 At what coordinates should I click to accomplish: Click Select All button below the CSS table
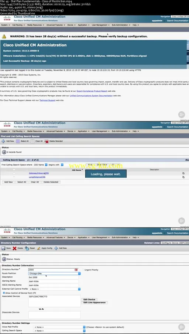click(22, 182)
